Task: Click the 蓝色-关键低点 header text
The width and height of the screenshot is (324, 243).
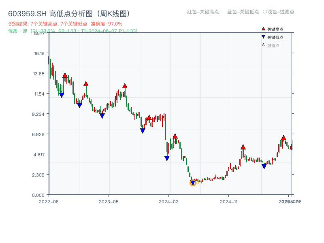Action: [x=243, y=12]
